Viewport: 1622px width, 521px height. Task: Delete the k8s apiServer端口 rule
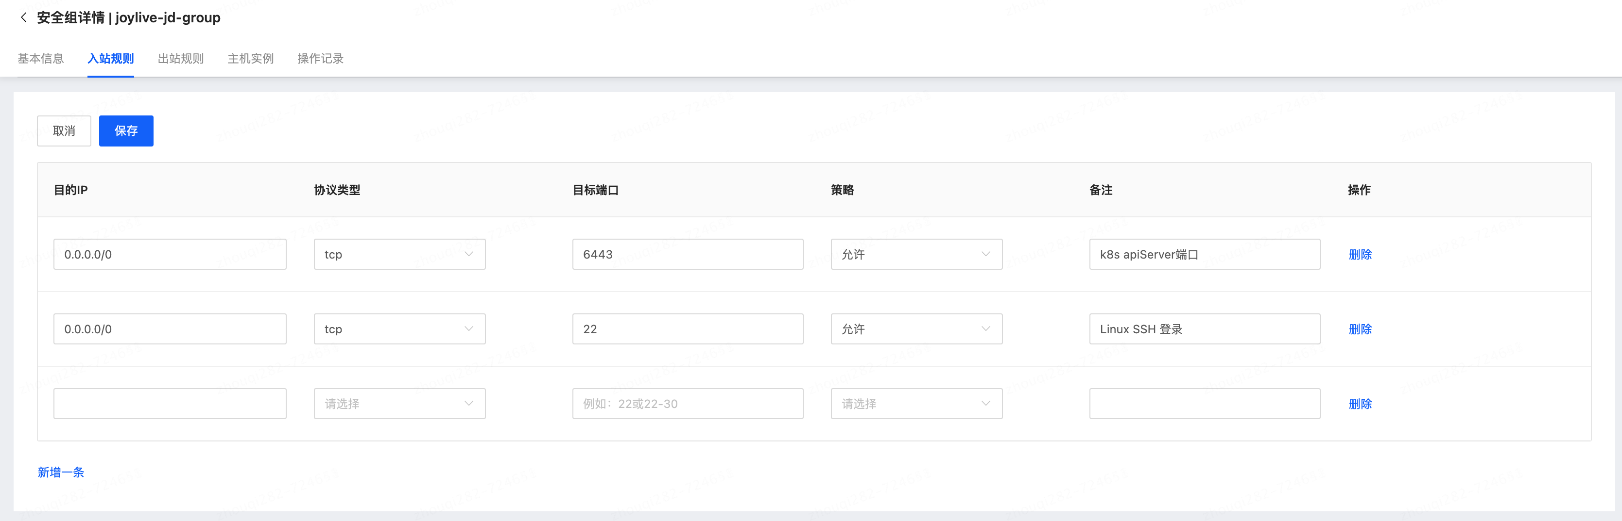tap(1360, 255)
